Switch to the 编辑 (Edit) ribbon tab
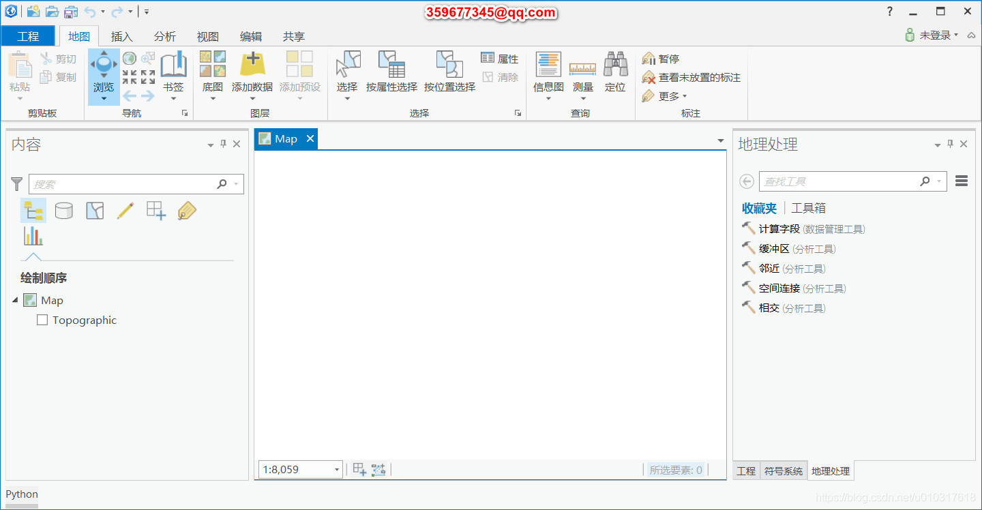This screenshot has height=510, width=982. (250, 37)
